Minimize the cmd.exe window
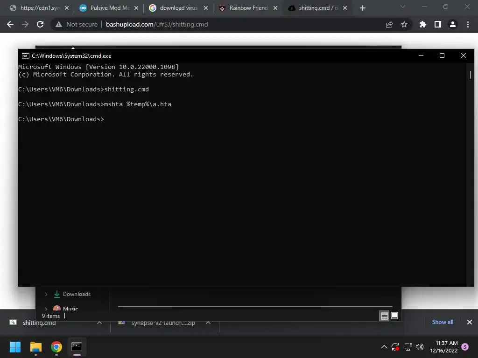 click(421, 55)
